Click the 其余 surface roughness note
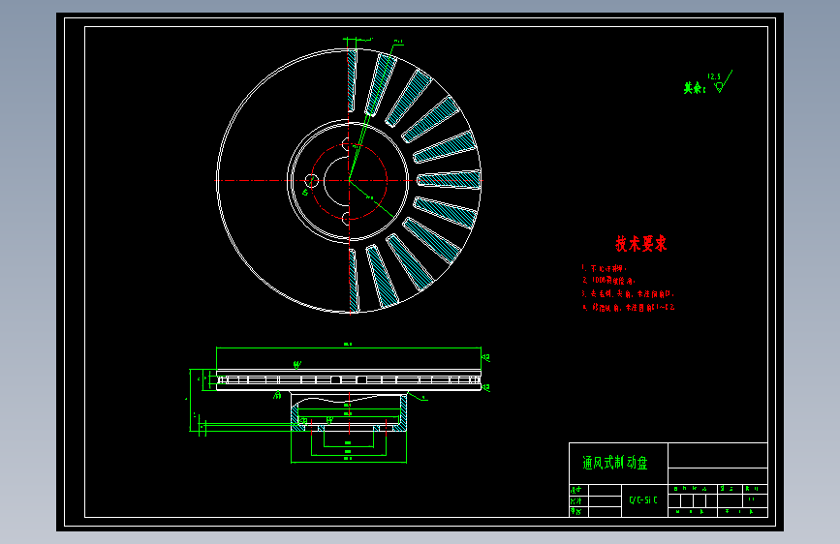The width and height of the screenshot is (840, 544). click(695, 88)
